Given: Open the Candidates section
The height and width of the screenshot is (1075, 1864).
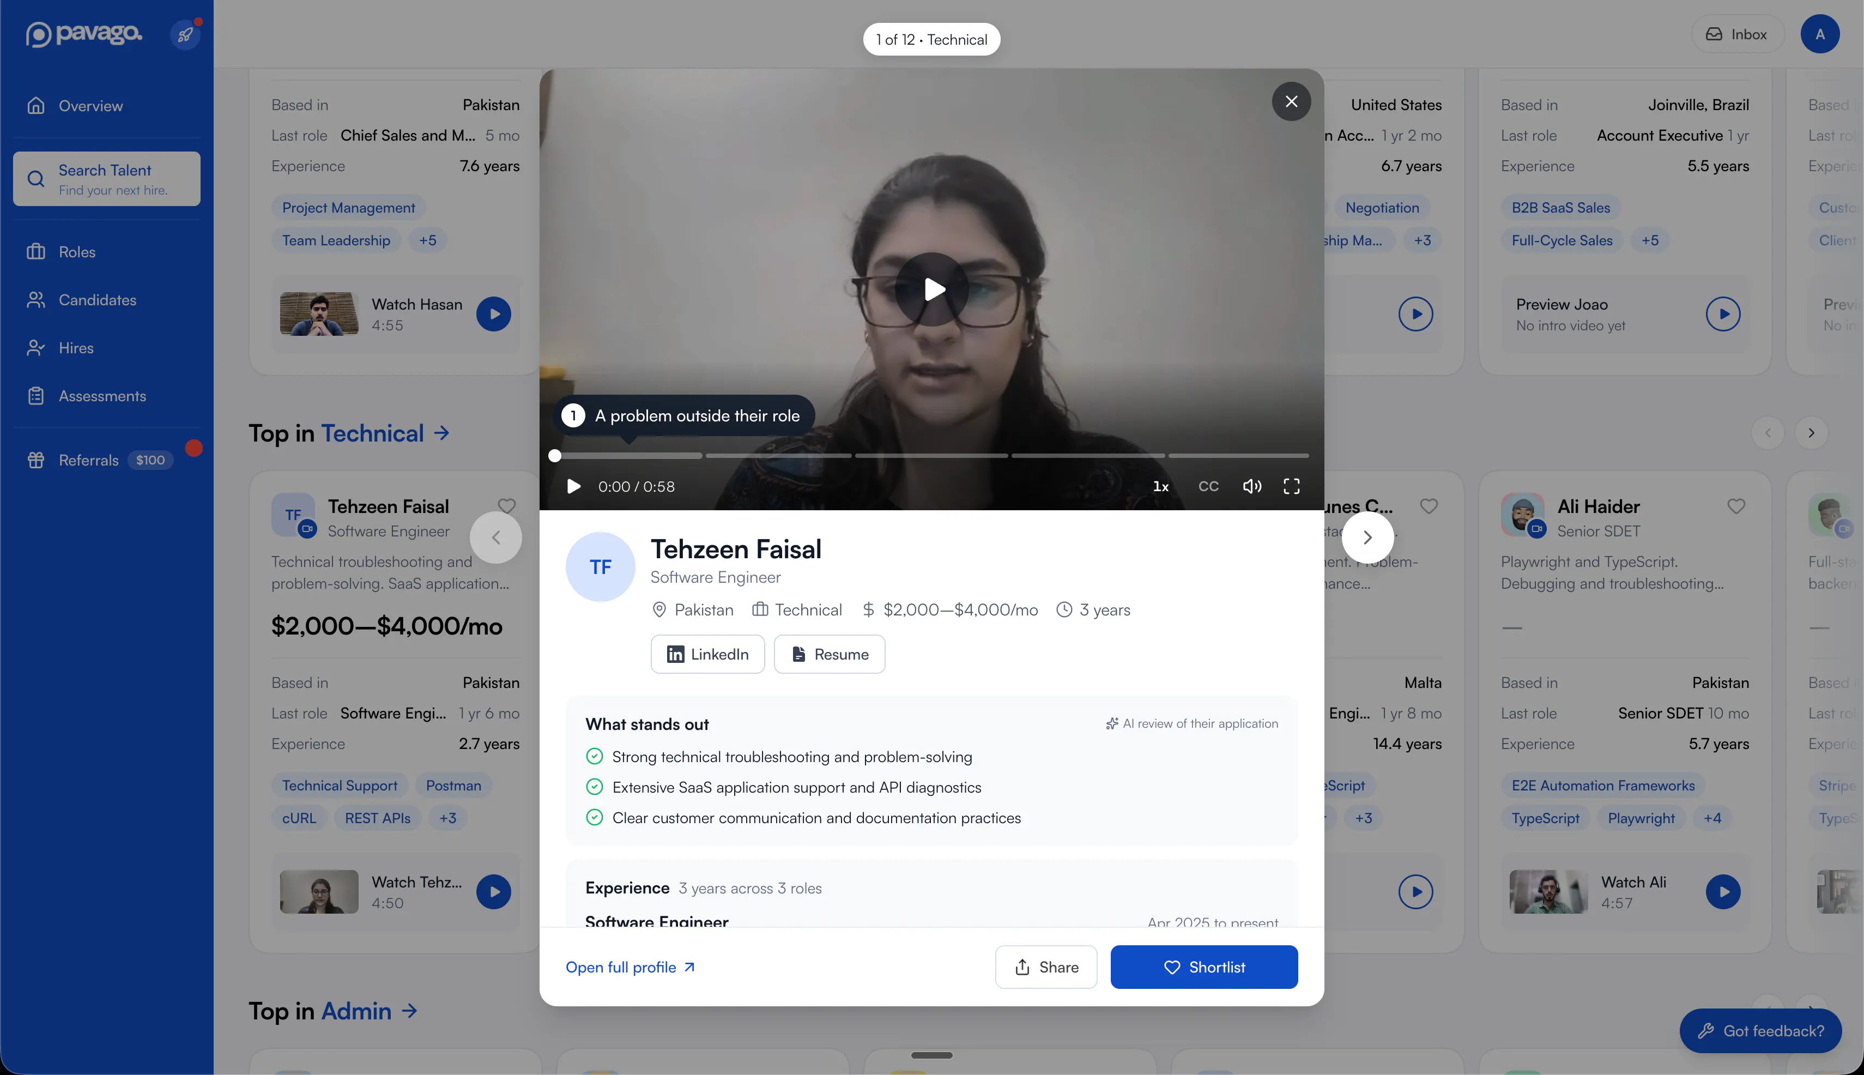Looking at the screenshot, I should (107, 300).
